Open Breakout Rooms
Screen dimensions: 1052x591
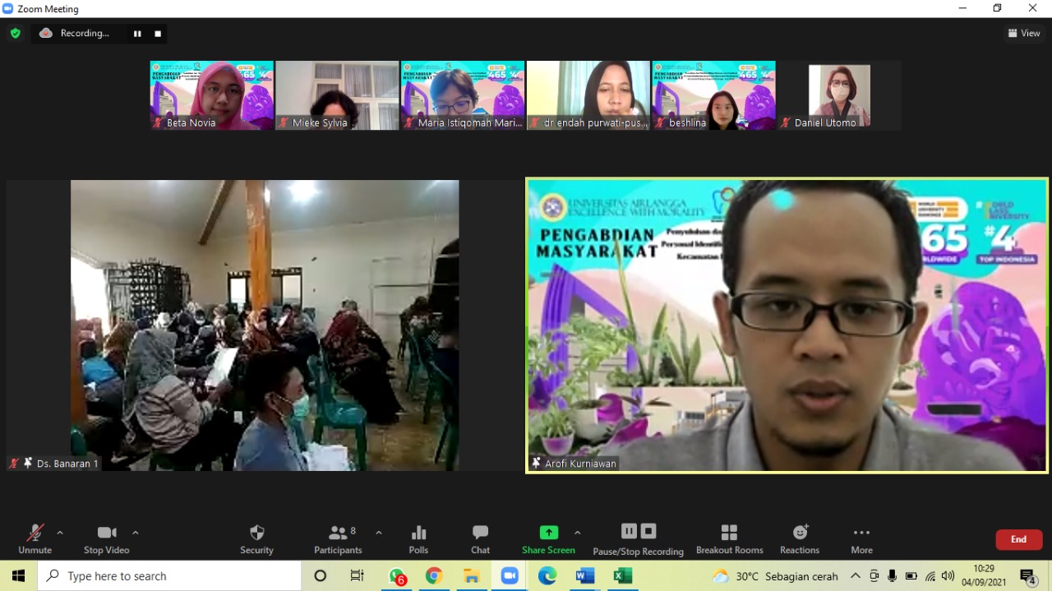pyautogui.click(x=729, y=533)
